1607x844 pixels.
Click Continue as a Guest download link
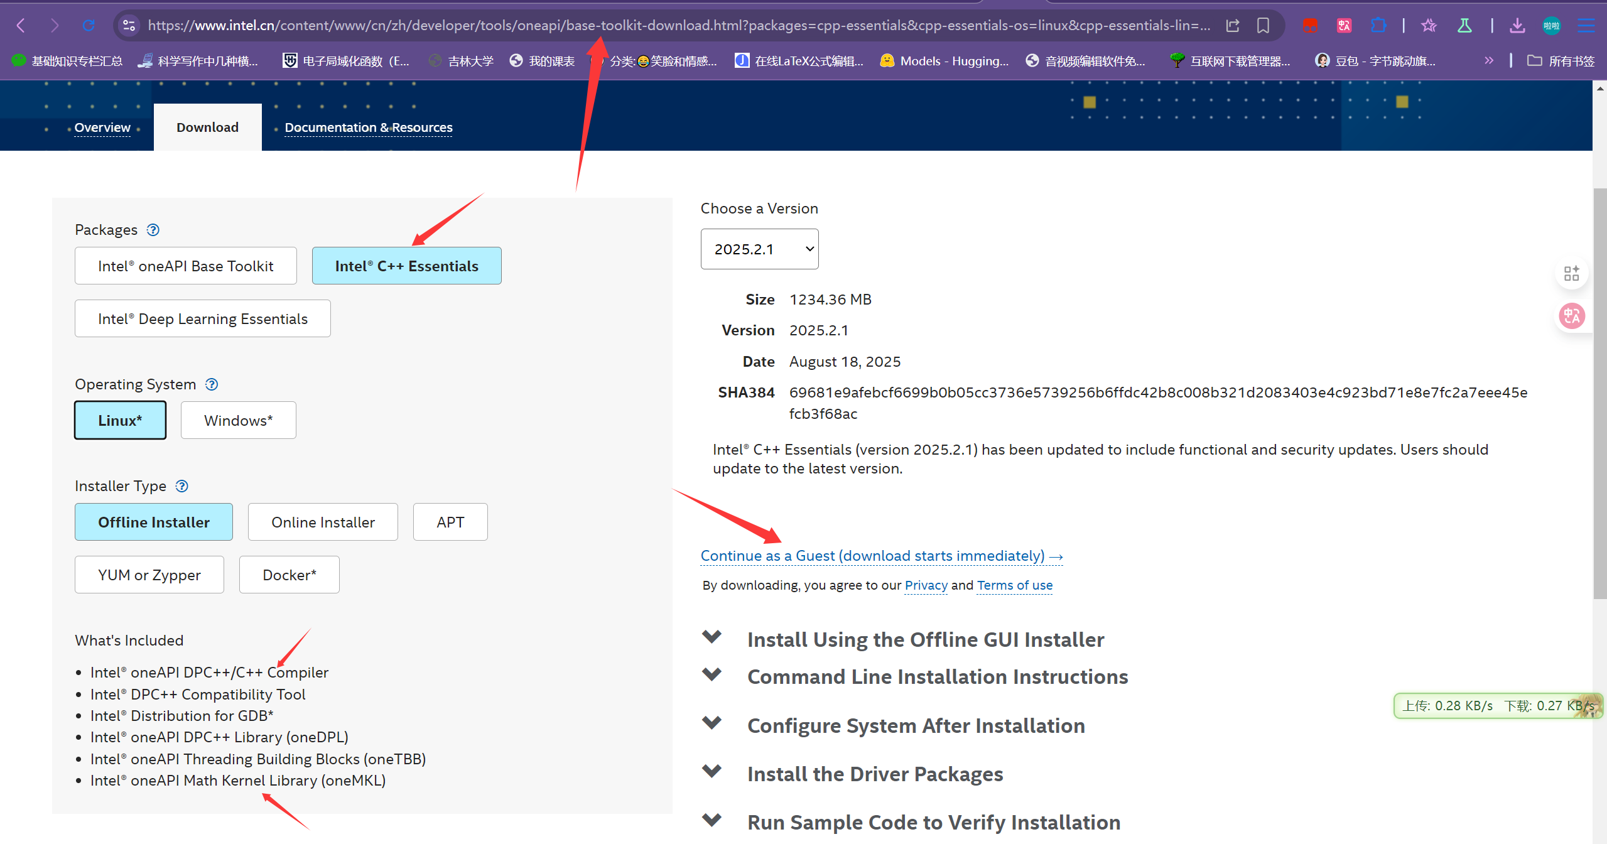click(881, 556)
